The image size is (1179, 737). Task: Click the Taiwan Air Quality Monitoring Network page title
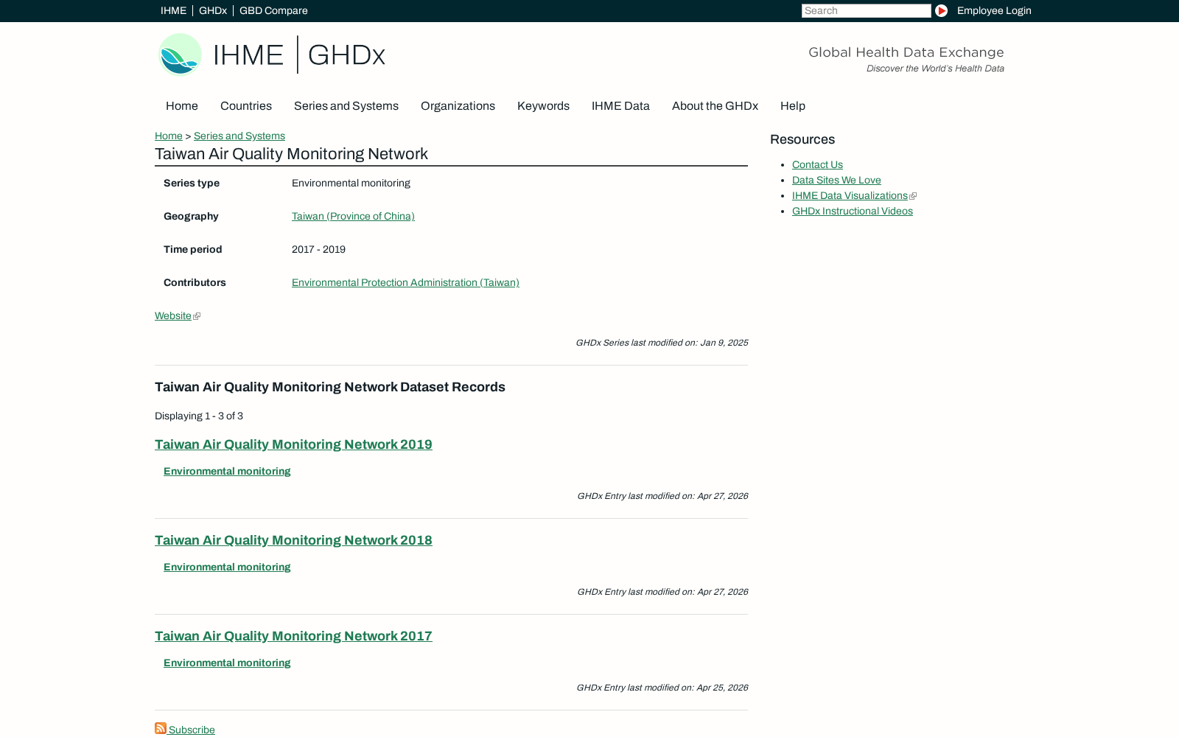coord(291,154)
